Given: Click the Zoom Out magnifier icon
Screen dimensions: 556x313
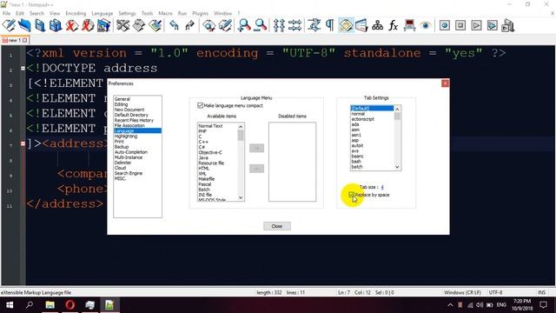Looking at the screenshot, I should click(x=261, y=25).
